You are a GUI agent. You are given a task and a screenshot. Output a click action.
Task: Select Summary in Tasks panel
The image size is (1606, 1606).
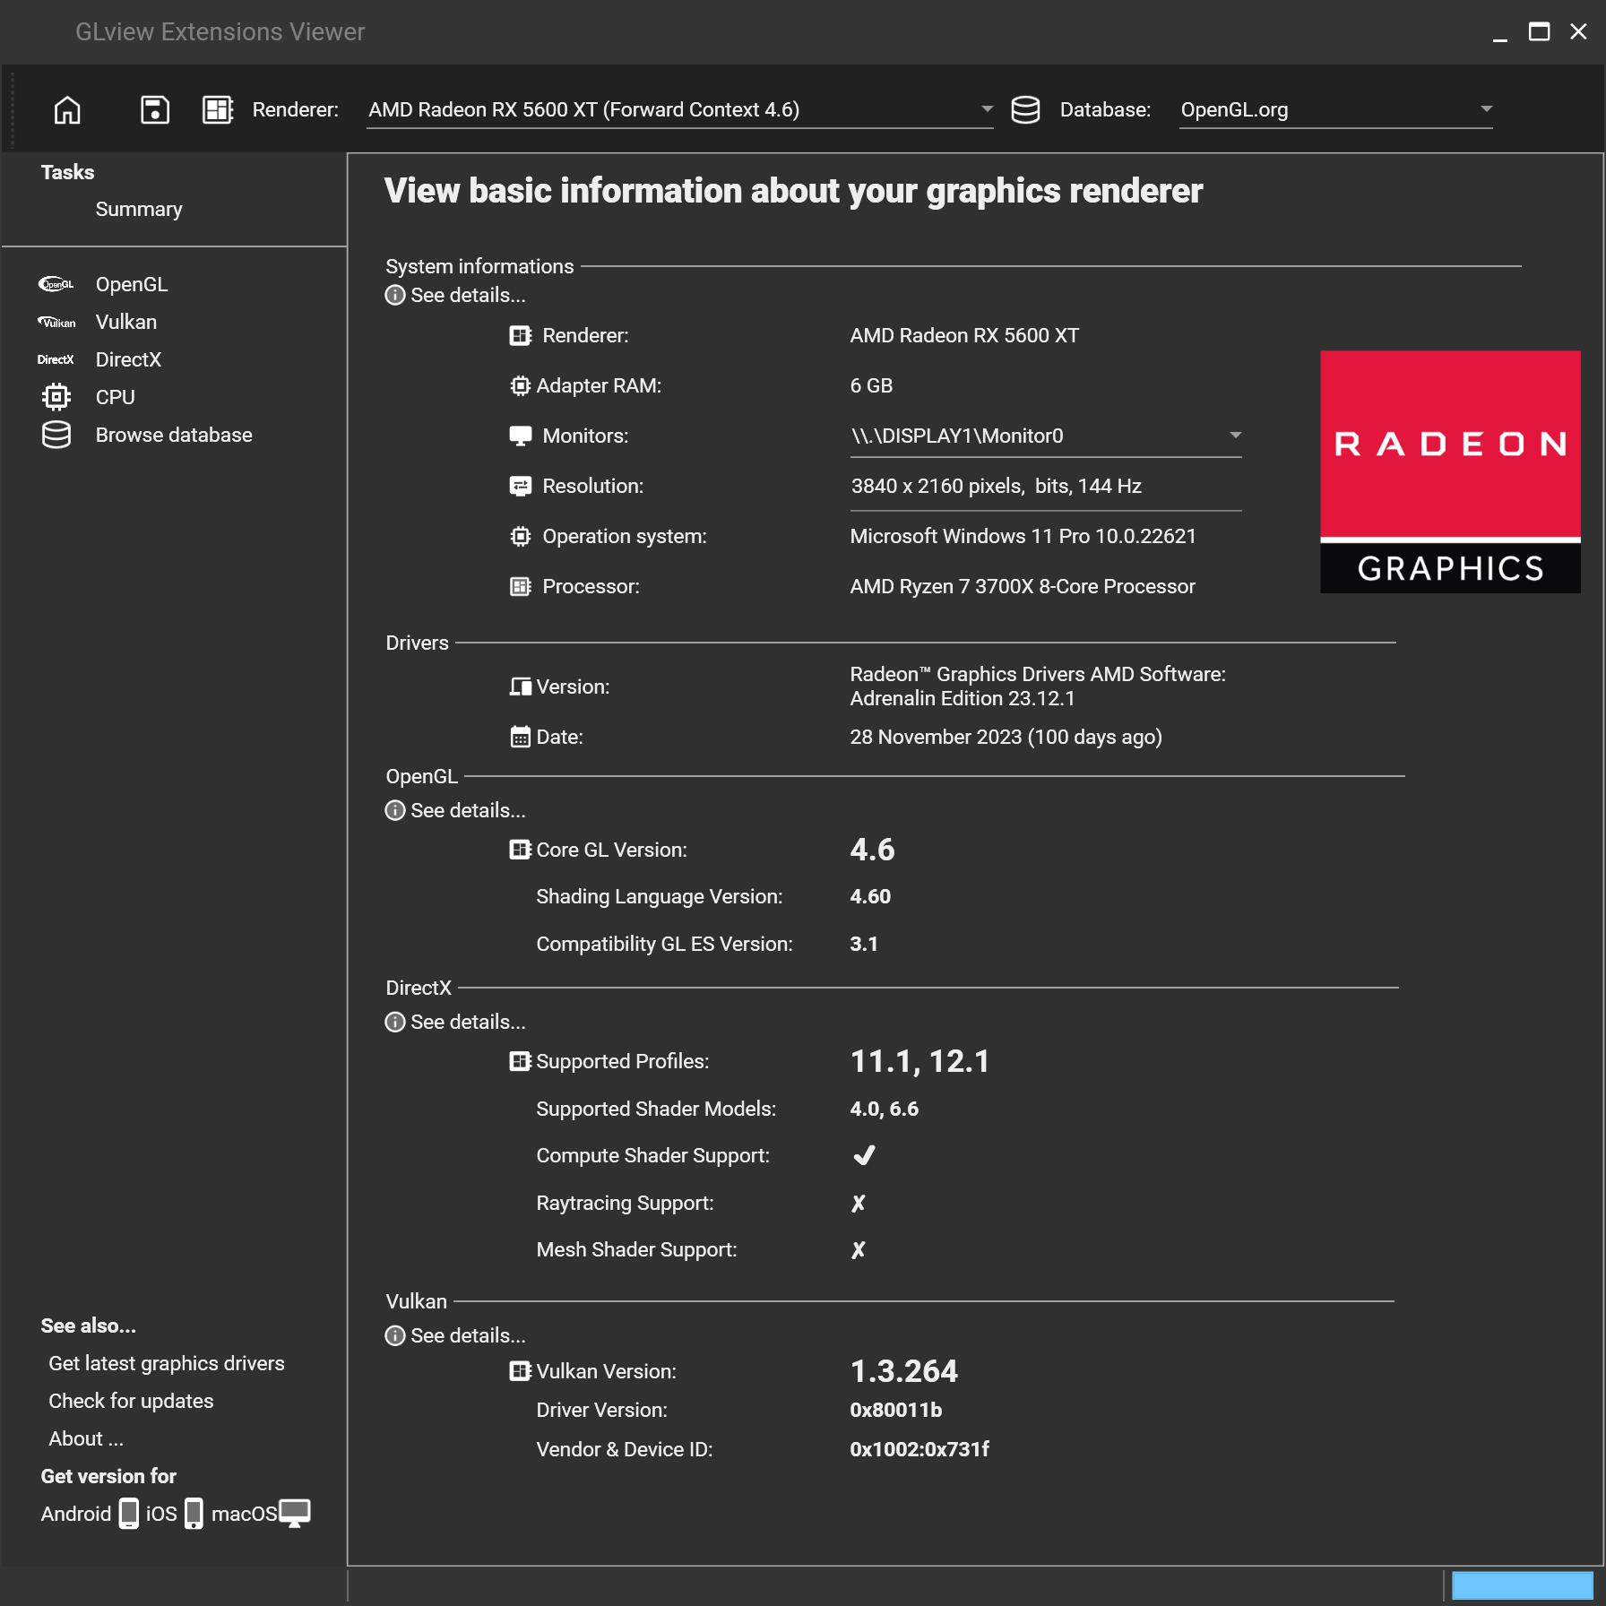click(x=139, y=210)
